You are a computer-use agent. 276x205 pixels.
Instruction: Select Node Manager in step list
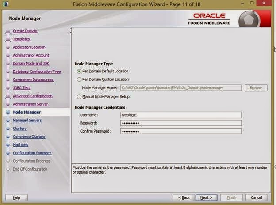[27, 112]
